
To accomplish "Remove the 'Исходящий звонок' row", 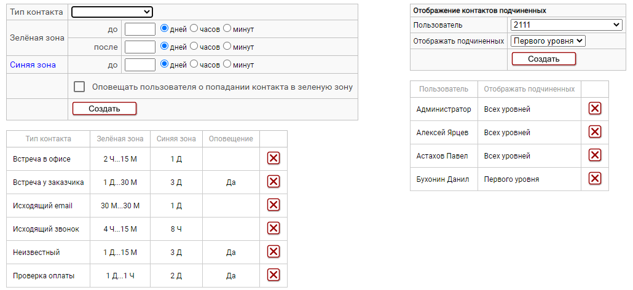I will click(273, 229).
